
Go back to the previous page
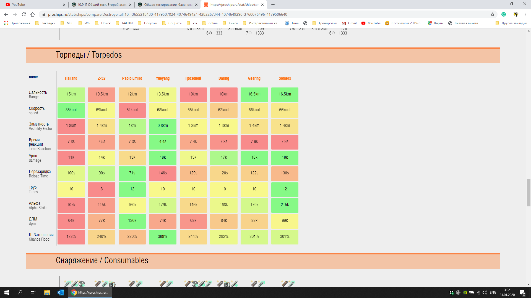click(6, 14)
